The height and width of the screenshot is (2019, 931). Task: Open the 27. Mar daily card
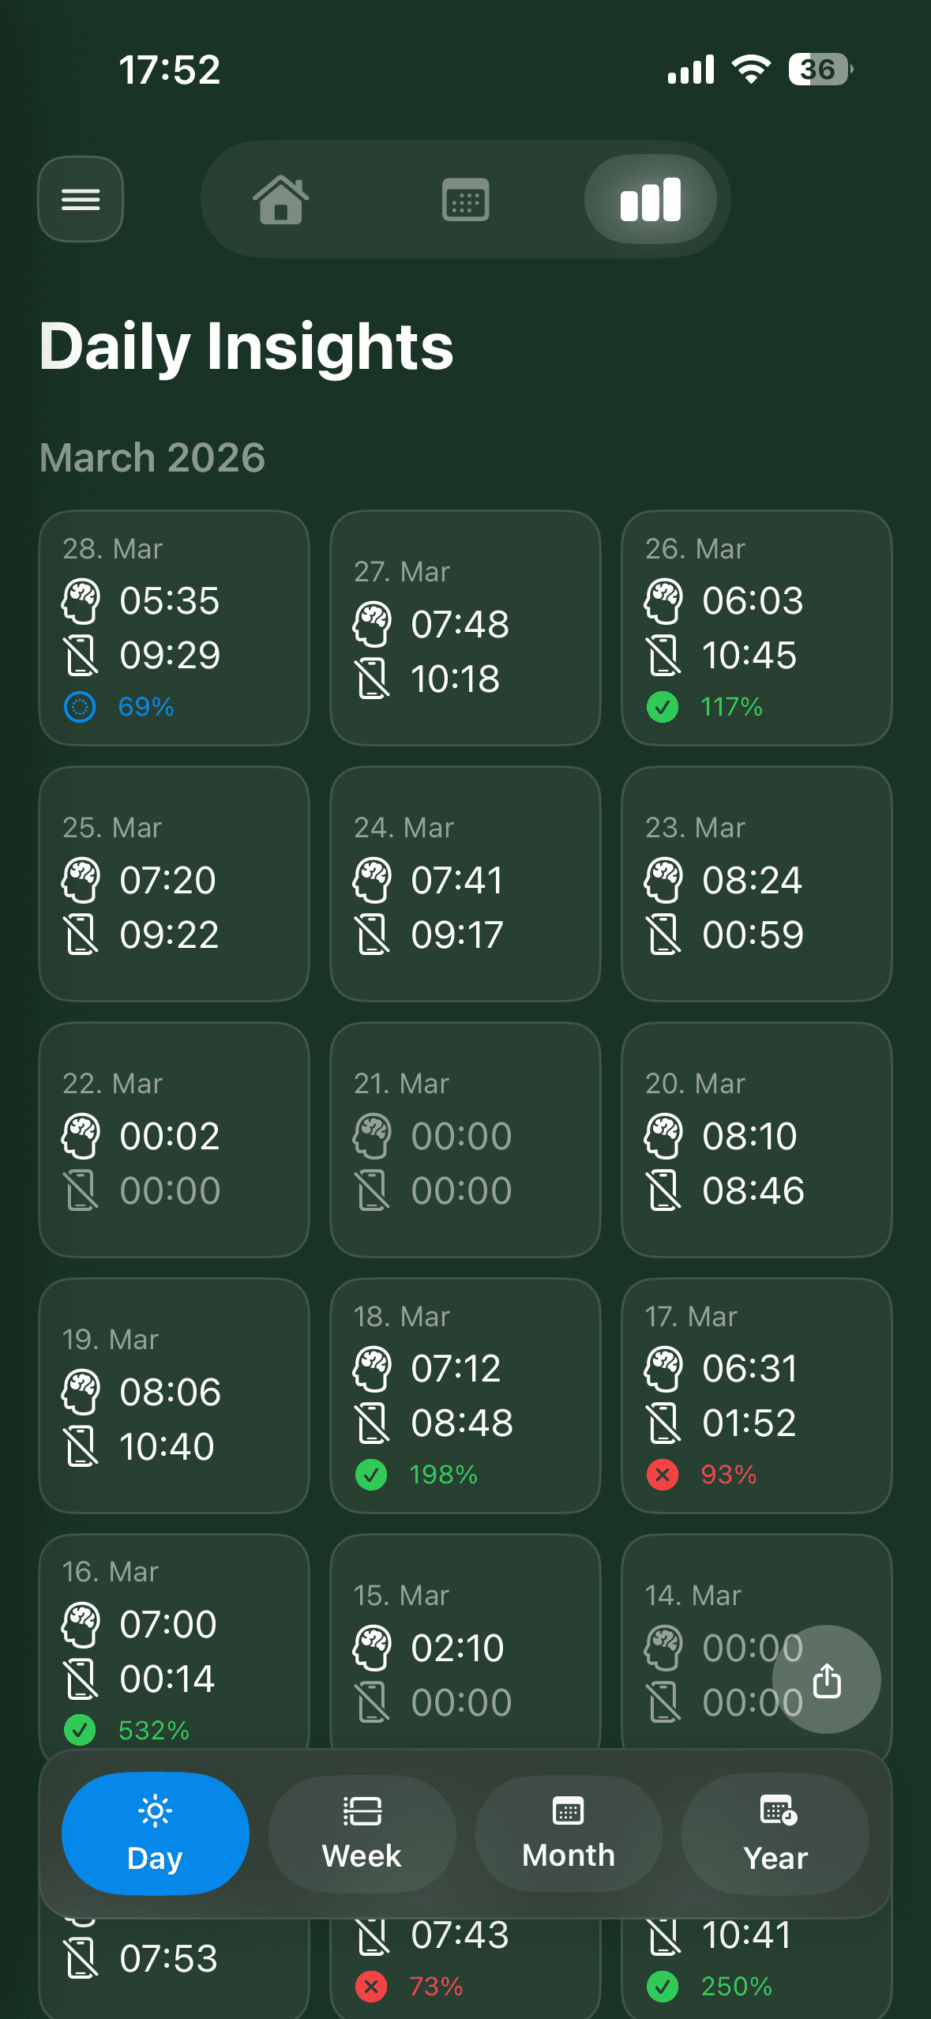tap(465, 628)
